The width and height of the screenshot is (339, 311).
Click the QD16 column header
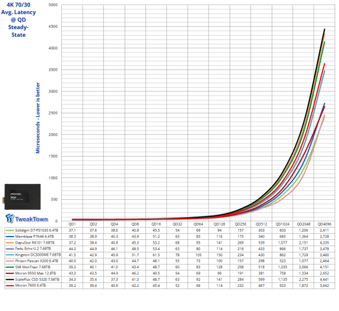coord(156,224)
